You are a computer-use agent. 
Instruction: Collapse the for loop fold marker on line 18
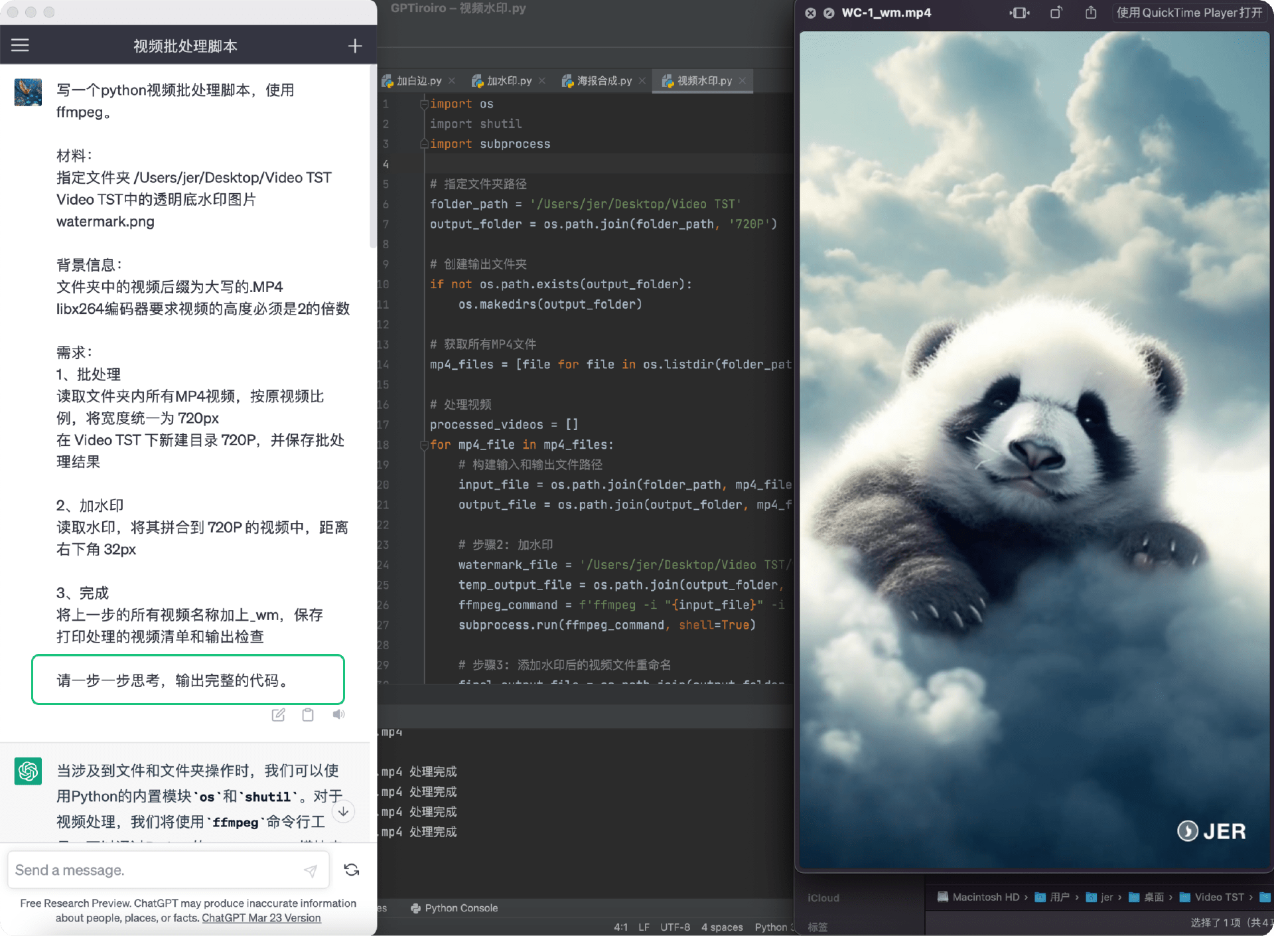tap(424, 445)
